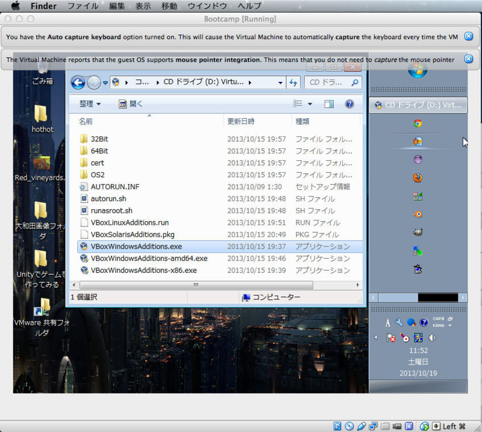Select VBoxWindowsAdditions-amd64.exe

[149, 258]
